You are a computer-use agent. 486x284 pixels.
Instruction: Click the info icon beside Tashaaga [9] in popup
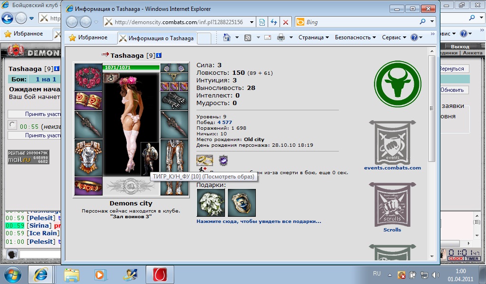tap(159, 55)
